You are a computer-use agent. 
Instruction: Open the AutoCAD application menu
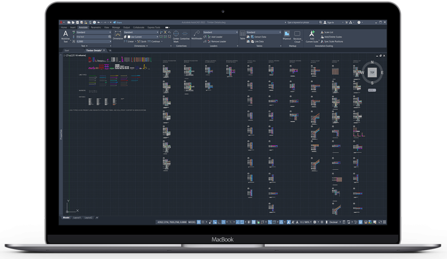[61, 22]
